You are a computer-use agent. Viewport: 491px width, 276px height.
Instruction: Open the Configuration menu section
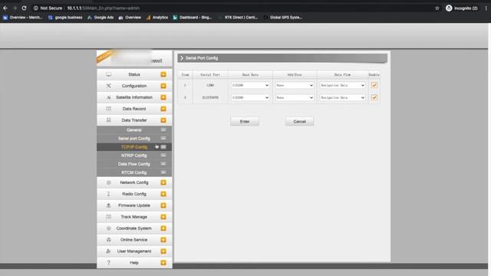[134, 86]
